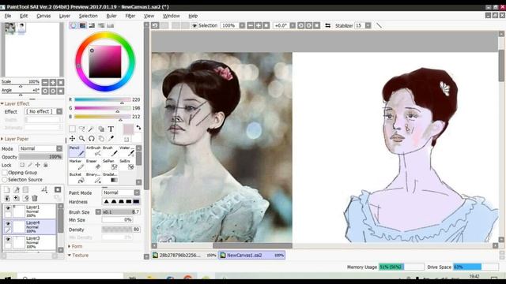Zoom out canvas using toolbar minus button
The width and height of the screenshot is (506, 284).
pyautogui.click(x=251, y=25)
